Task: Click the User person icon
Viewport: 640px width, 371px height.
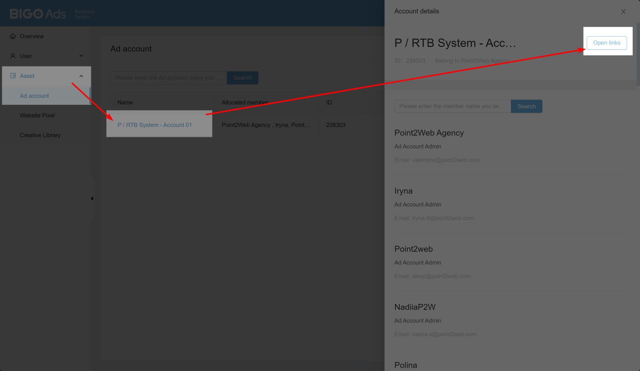Action: pyautogui.click(x=13, y=56)
